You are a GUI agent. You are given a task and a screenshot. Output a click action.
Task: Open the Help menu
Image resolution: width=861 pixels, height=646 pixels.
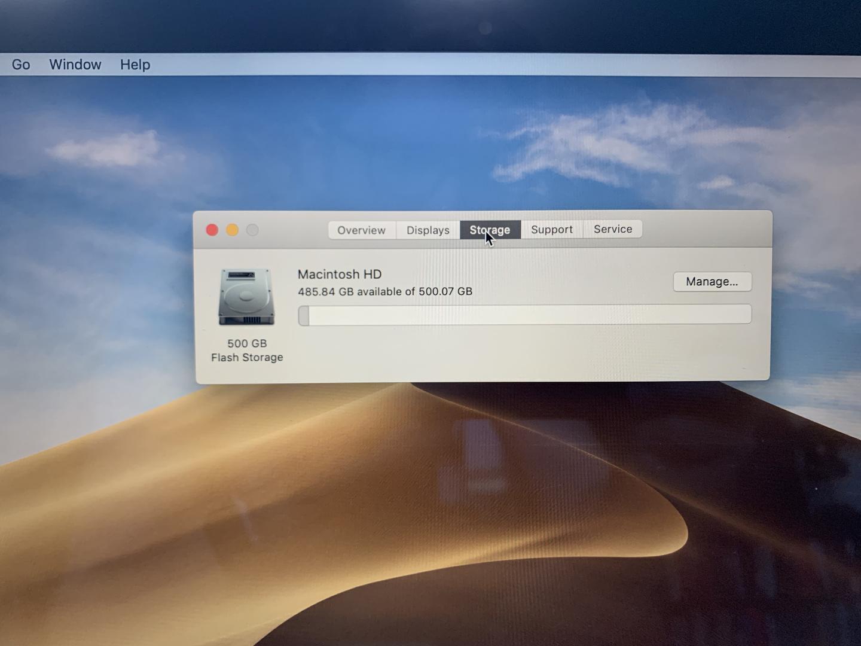point(135,65)
